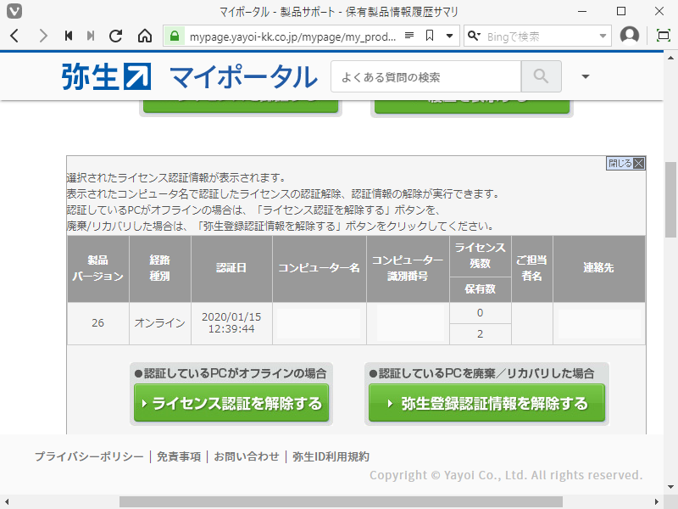Screen dimensions: 678x509
Task: Click 弥生登録認証情報を解除する button
Action: pyautogui.click(x=486, y=403)
